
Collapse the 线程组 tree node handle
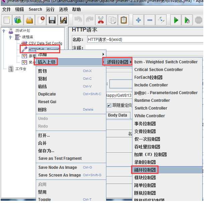click(x=10, y=37)
